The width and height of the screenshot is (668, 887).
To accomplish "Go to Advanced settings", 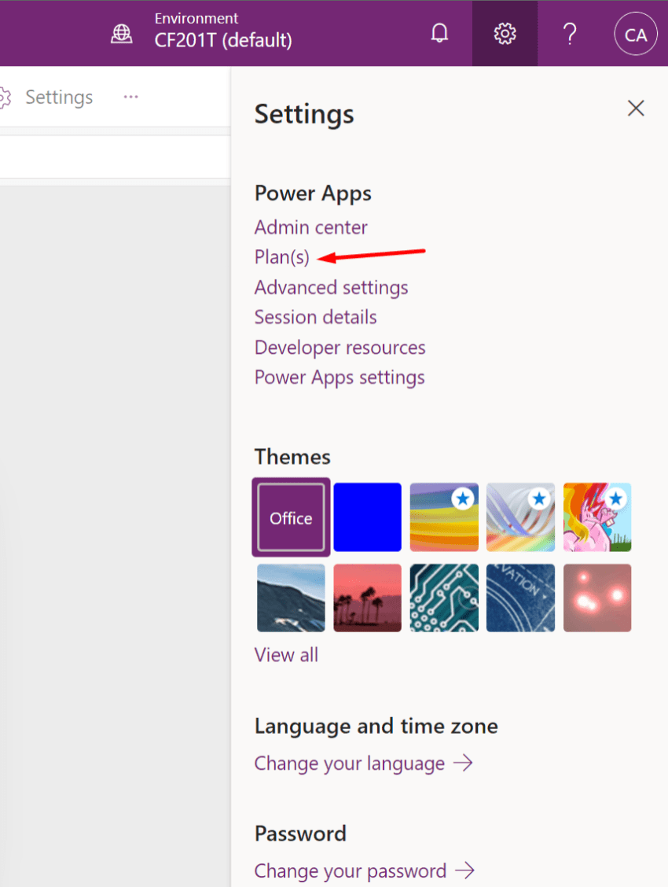I will 331,287.
